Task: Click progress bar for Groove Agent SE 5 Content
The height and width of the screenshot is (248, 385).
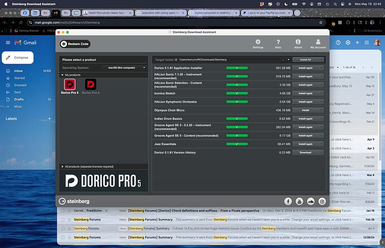Action: coord(237,135)
